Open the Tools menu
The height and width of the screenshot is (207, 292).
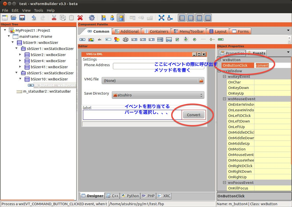(38, 10)
